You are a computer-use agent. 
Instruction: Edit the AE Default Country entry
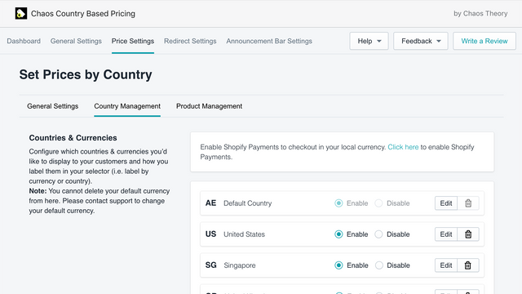coord(446,203)
